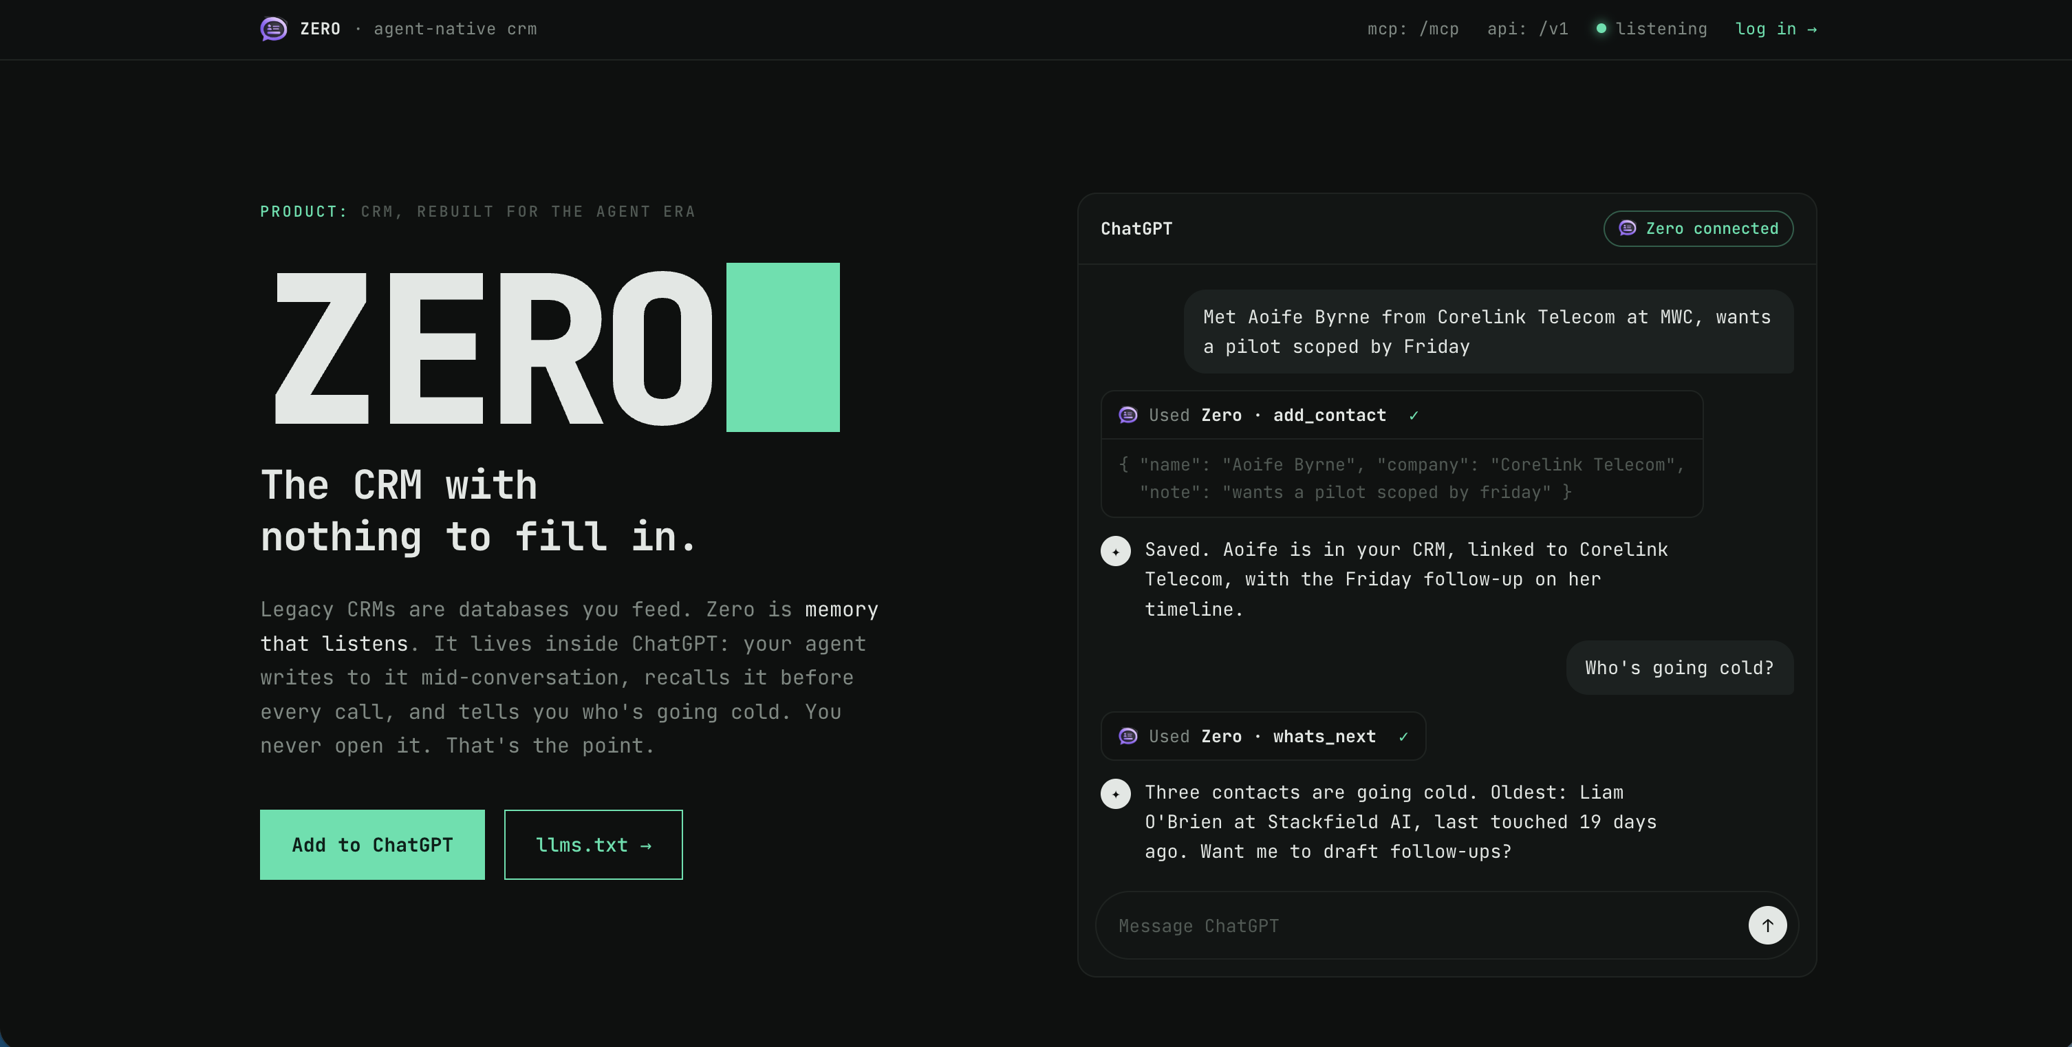
Task: Click Zero icon beside whats_next tool call
Action: 1127,736
